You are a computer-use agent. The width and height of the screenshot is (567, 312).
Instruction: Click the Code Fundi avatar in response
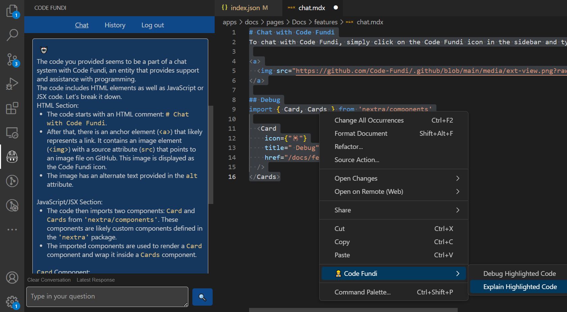click(44, 50)
